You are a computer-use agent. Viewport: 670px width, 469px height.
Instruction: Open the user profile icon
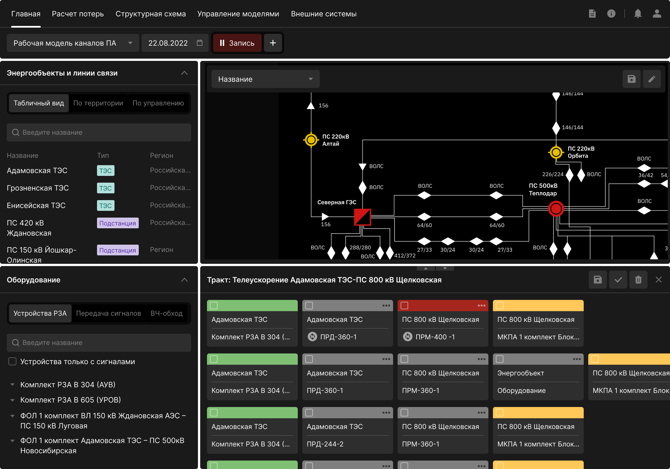pos(656,14)
